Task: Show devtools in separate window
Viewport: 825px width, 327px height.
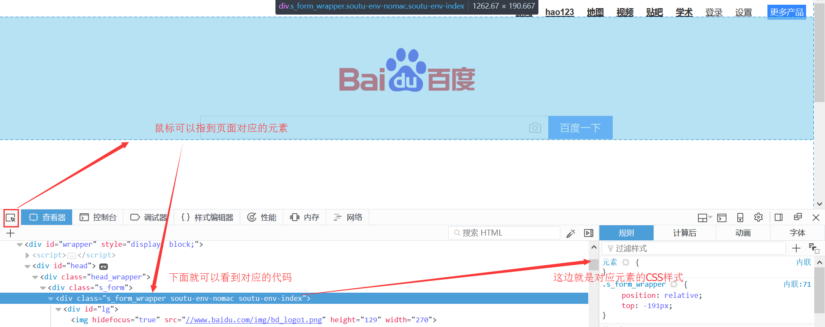Action: (x=798, y=217)
